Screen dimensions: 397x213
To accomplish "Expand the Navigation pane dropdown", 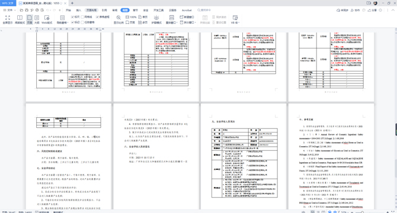I will [62, 20].
